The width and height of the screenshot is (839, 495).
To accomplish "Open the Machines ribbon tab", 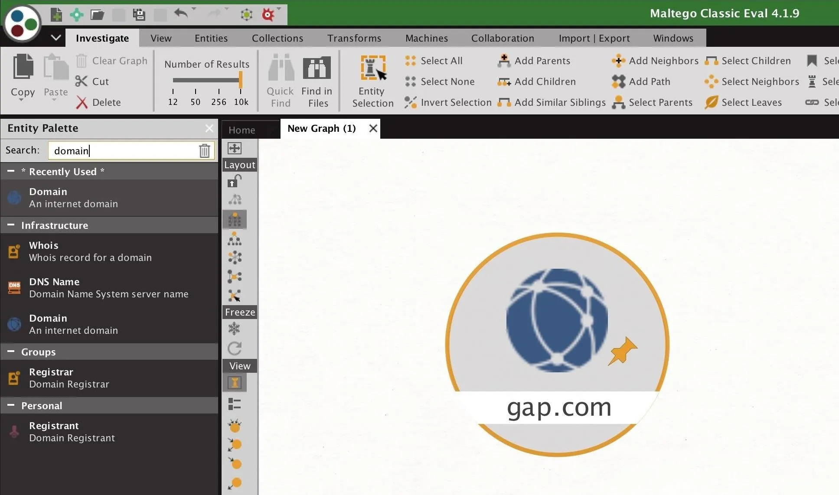I will [x=427, y=38].
